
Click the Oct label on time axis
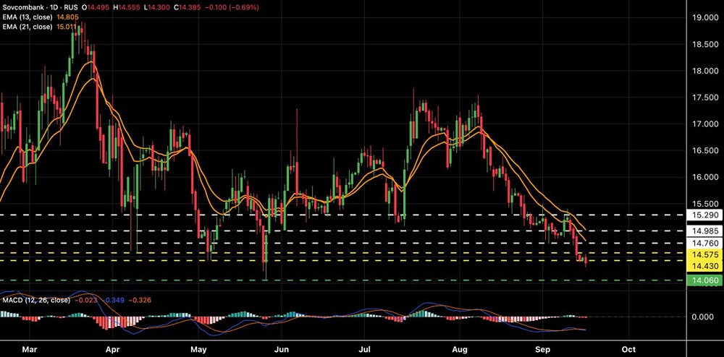coord(628,349)
